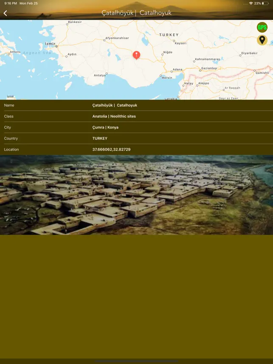Open the Legal link on map
This screenshot has width=273, height=364.
point(10,96)
